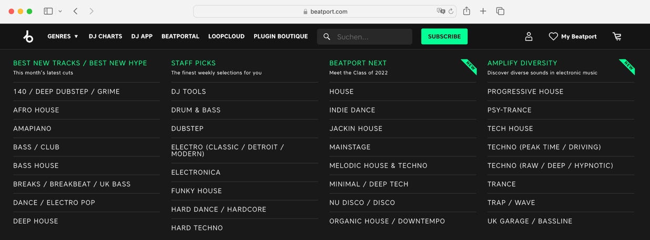This screenshot has height=240, width=650.
Task: Click the translate page icon in address bar
Action: pos(441,11)
